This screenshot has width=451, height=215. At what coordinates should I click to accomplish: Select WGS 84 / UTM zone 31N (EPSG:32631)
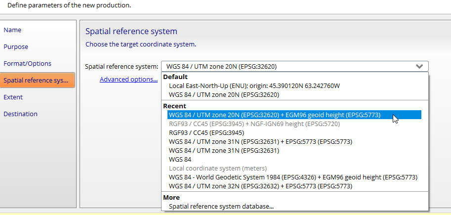point(224,151)
